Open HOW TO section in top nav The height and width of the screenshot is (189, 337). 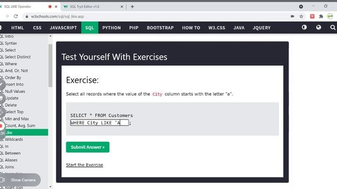point(191,28)
